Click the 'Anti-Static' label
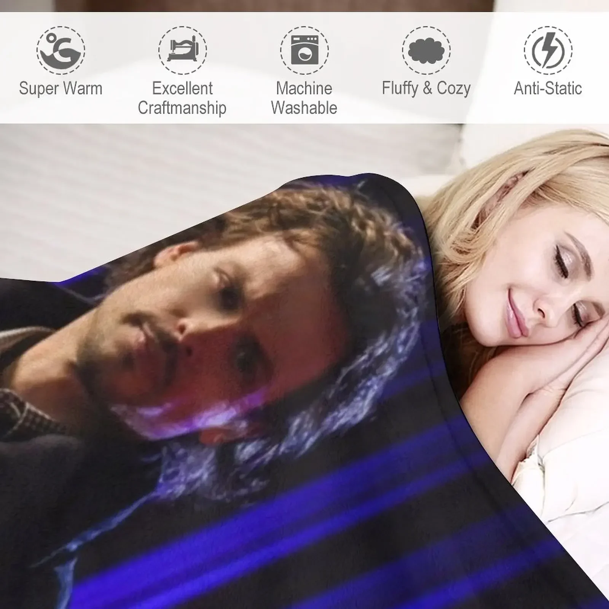The height and width of the screenshot is (609, 609). [x=548, y=89]
